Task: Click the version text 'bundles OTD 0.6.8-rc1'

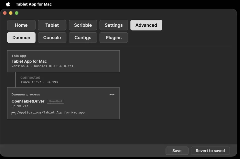Action: pyautogui.click(x=53, y=66)
